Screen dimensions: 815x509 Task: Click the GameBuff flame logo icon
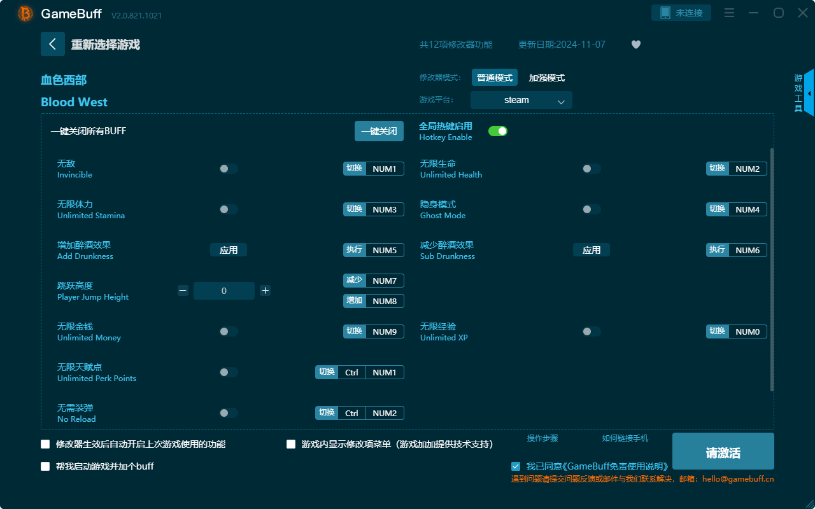24,13
